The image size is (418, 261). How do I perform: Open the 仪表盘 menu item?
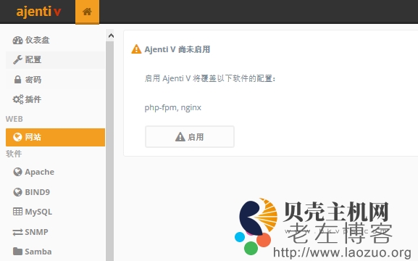(x=55, y=41)
